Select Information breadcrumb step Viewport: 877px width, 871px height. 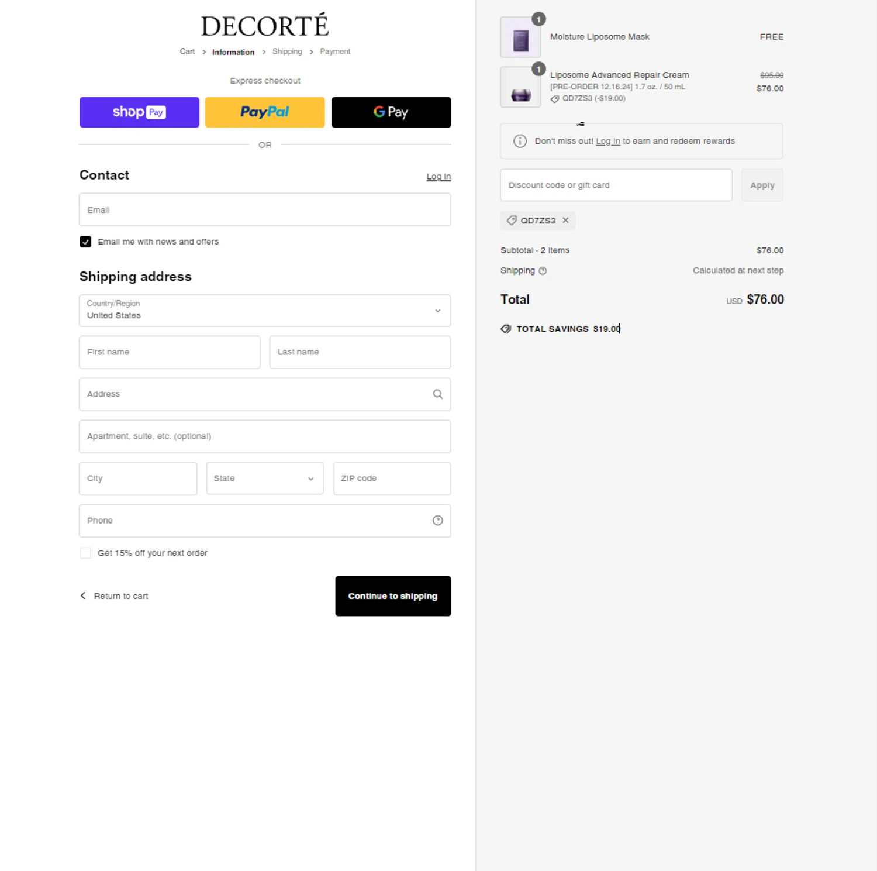[233, 52]
